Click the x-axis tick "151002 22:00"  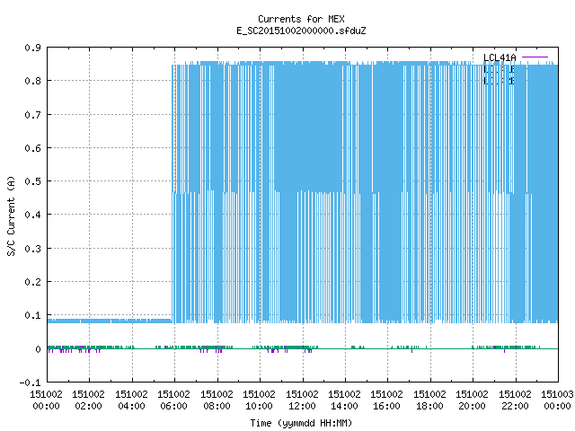[515, 400]
